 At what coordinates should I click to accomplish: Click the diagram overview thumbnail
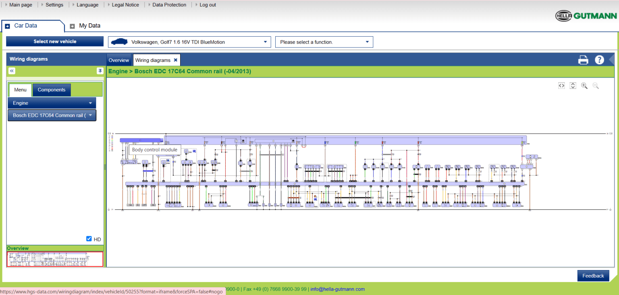(55, 259)
